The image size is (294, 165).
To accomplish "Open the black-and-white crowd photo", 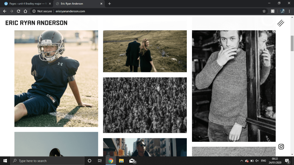I will pyautogui.click(x=145, y=105).
